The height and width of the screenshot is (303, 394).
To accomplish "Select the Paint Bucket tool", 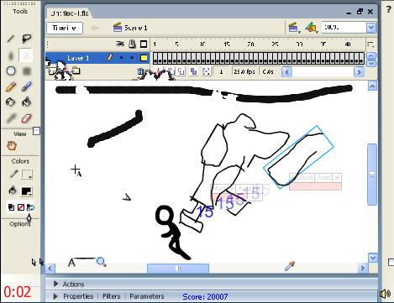I will coord(27,102).
